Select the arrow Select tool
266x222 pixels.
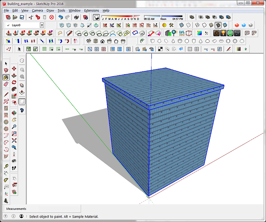(6, 64)
